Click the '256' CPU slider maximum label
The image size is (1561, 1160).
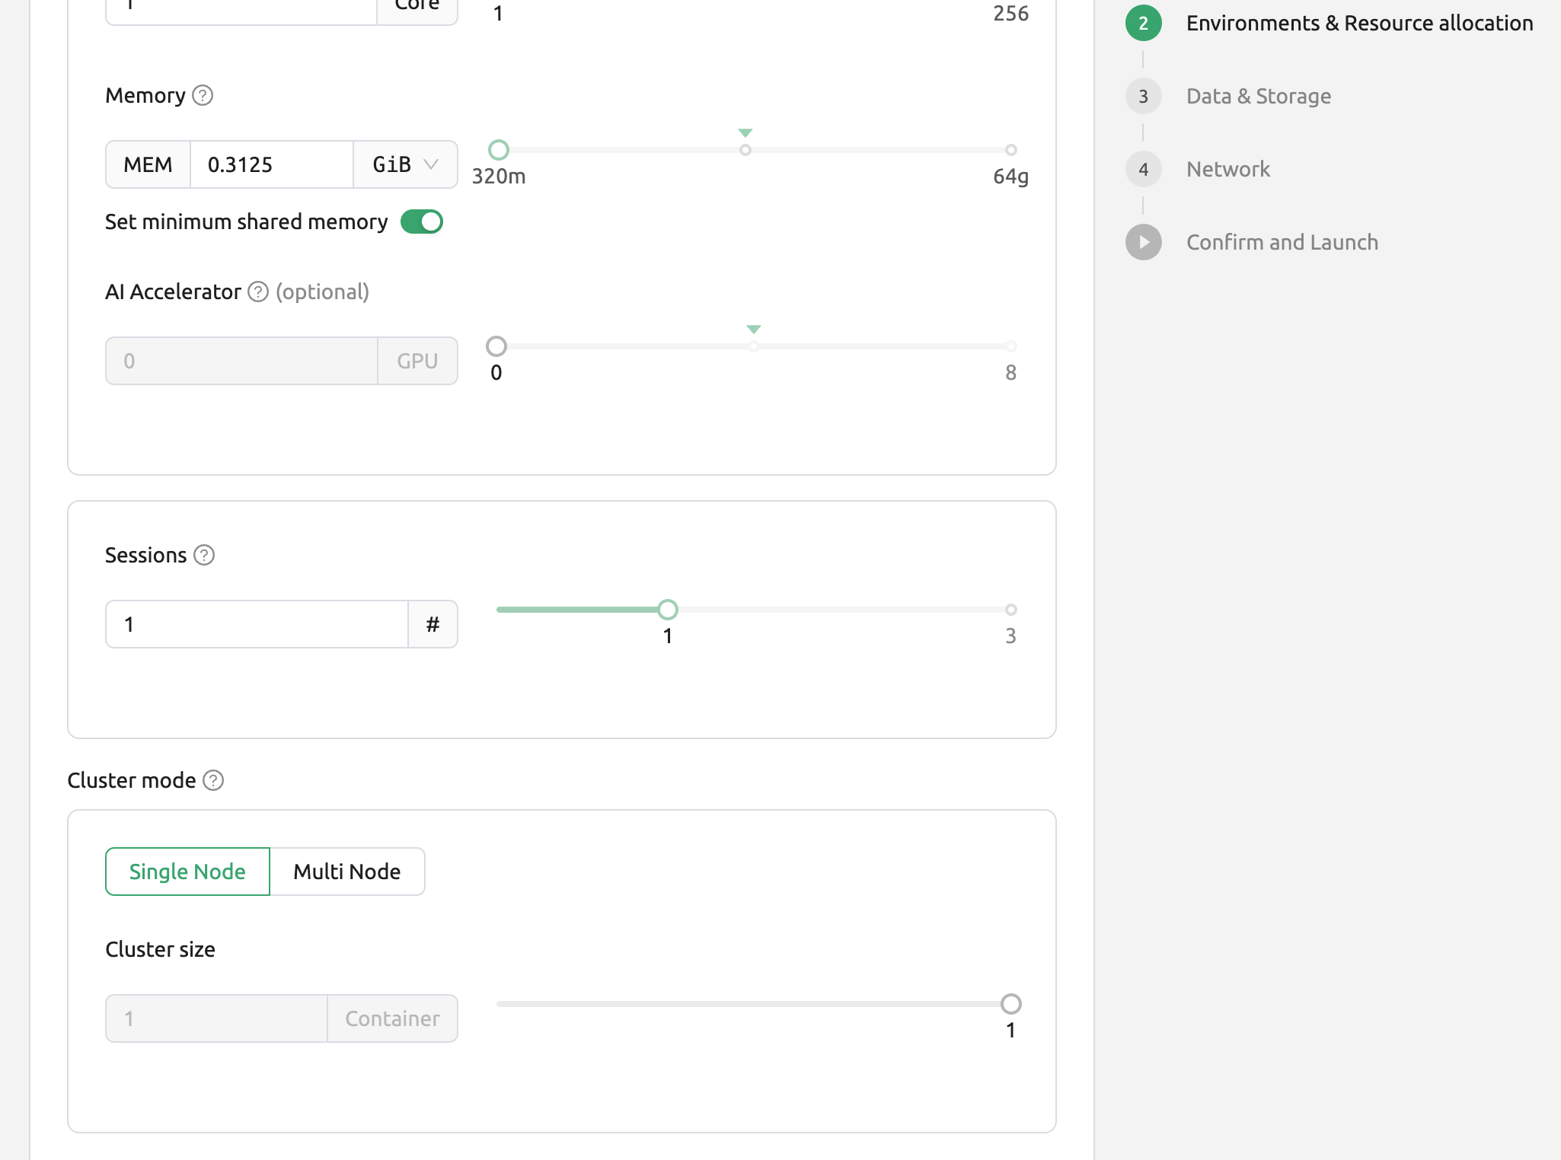tap(1010, 13)
